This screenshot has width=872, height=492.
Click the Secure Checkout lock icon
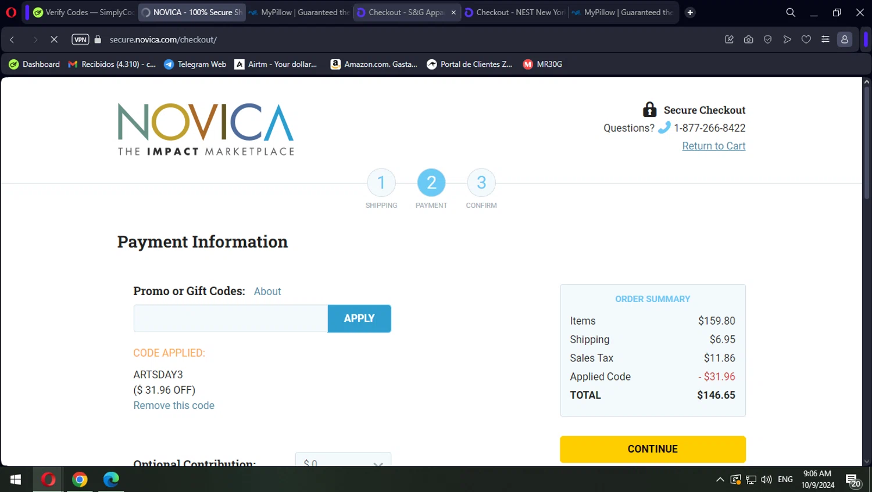pos(649,109)
